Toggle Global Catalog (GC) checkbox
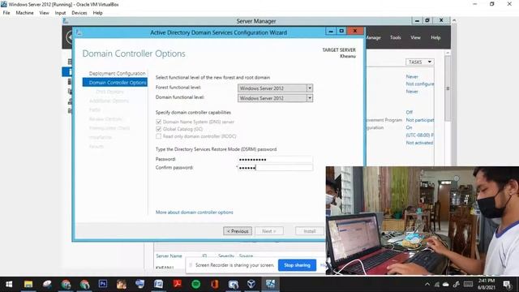Image resolution: width=519 pixels, height=292 pixels. (159, 129)
